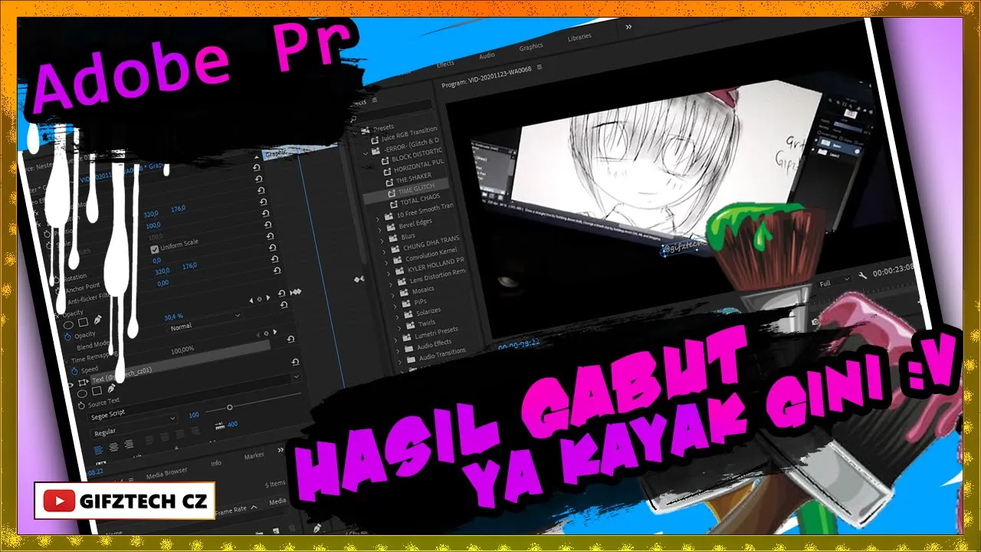The height and width of the screenshot is (552, 981).
Task: Switch to the Graphics workspace tab
Action: point(531,48)
